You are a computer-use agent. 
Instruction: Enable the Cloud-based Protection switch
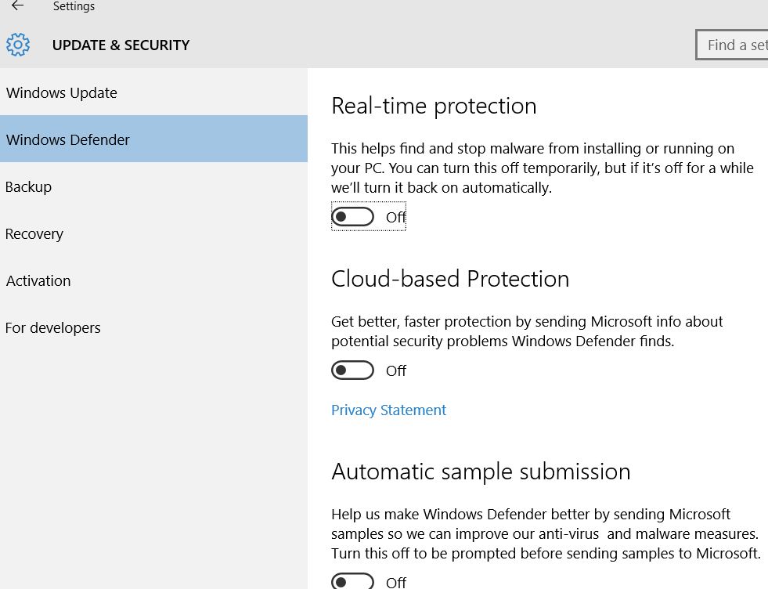tap(352, 370)
